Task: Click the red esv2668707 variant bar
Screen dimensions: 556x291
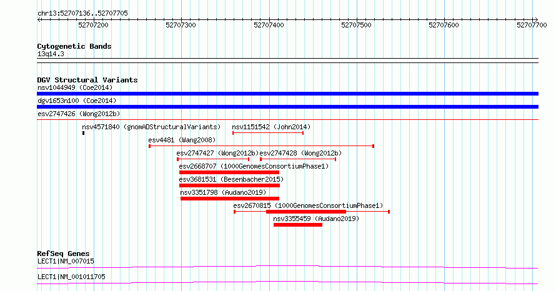Action: tap(229, 172)
